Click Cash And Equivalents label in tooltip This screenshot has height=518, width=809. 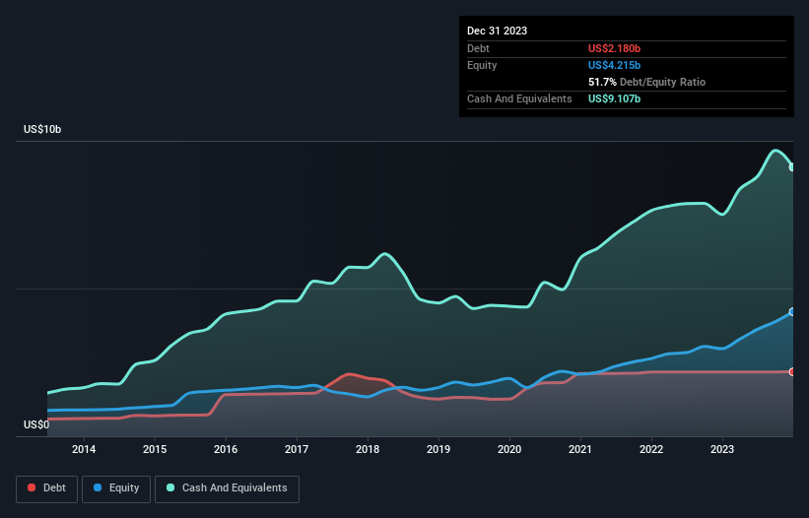(x=519, y=98)
